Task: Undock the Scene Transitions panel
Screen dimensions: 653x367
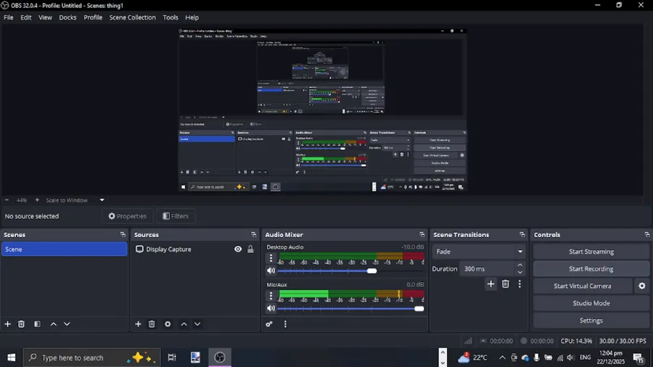Action: tap(522, 235)
